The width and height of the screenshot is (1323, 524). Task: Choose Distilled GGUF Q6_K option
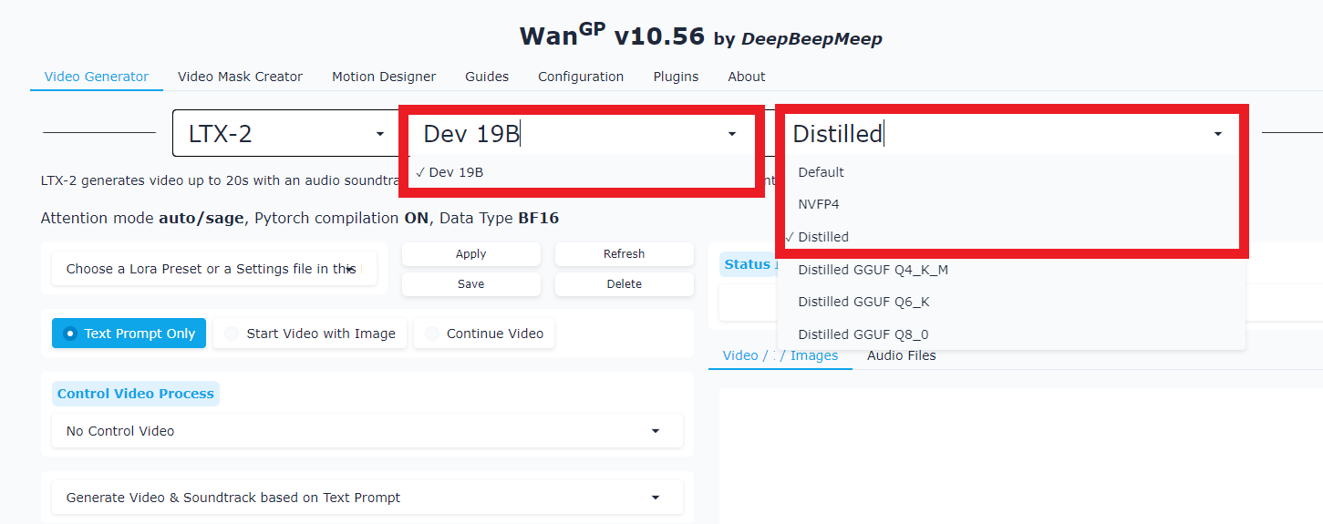tap(1011, 302)
